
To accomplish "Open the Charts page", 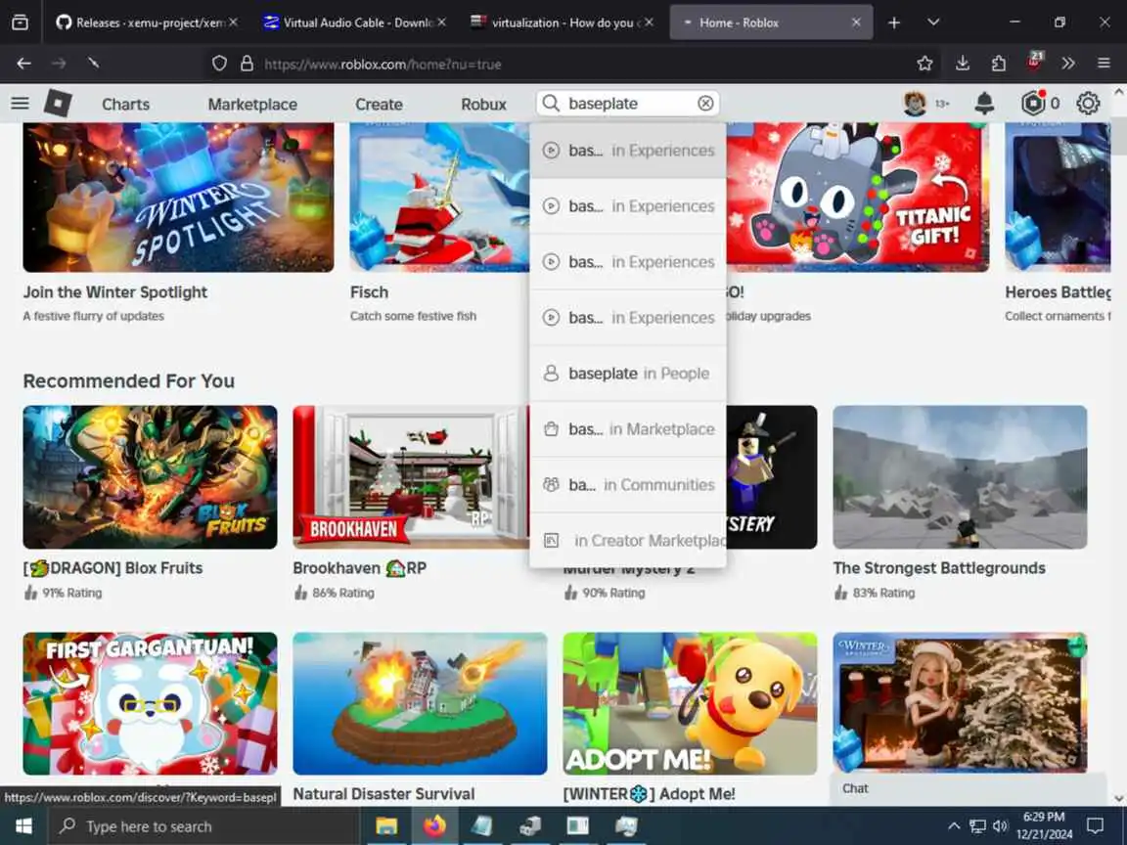I will tap(126, 105).
